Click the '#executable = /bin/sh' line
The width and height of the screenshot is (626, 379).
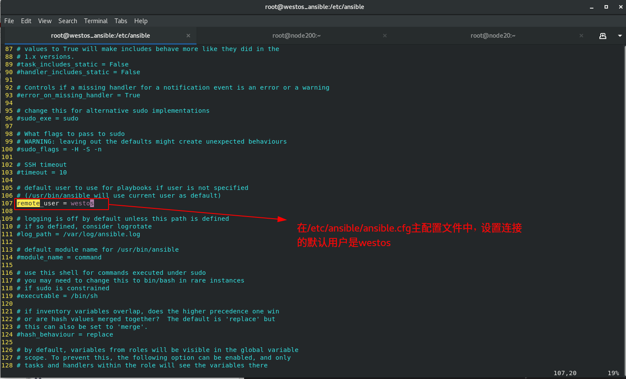[x=57, y=296]
